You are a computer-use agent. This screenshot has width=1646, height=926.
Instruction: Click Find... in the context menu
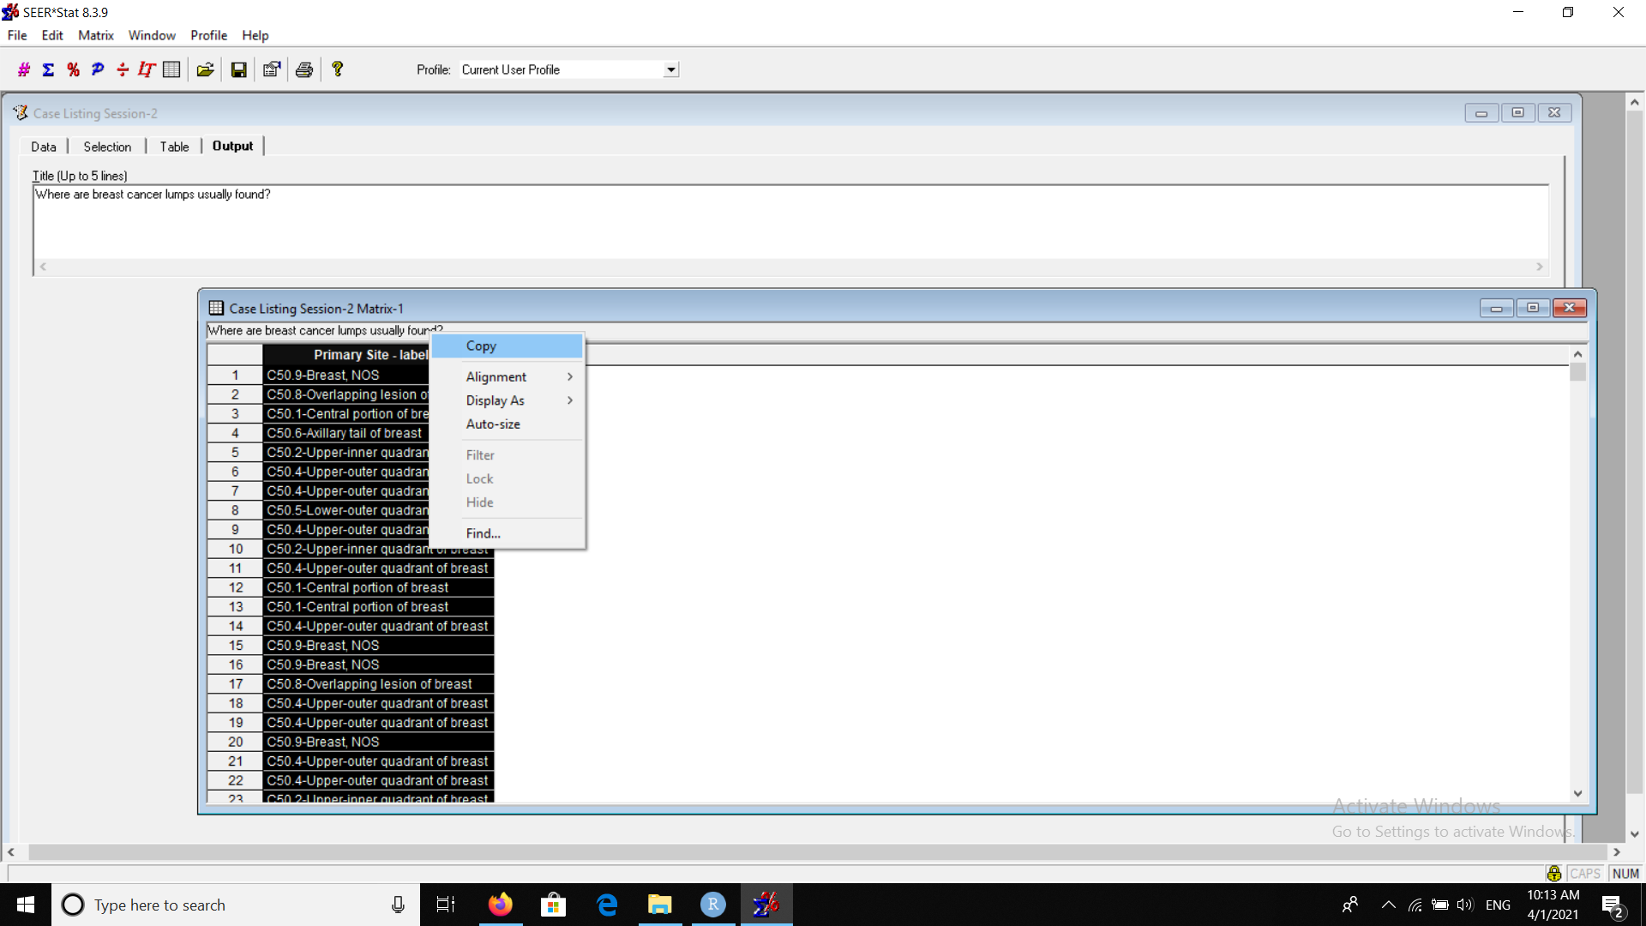pyautogui.click(x=483, y=533)
